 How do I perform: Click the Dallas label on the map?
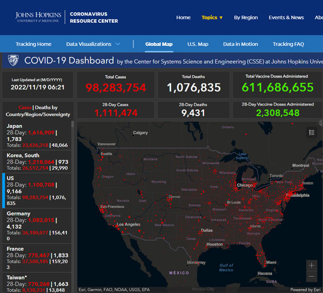point(207,231)
